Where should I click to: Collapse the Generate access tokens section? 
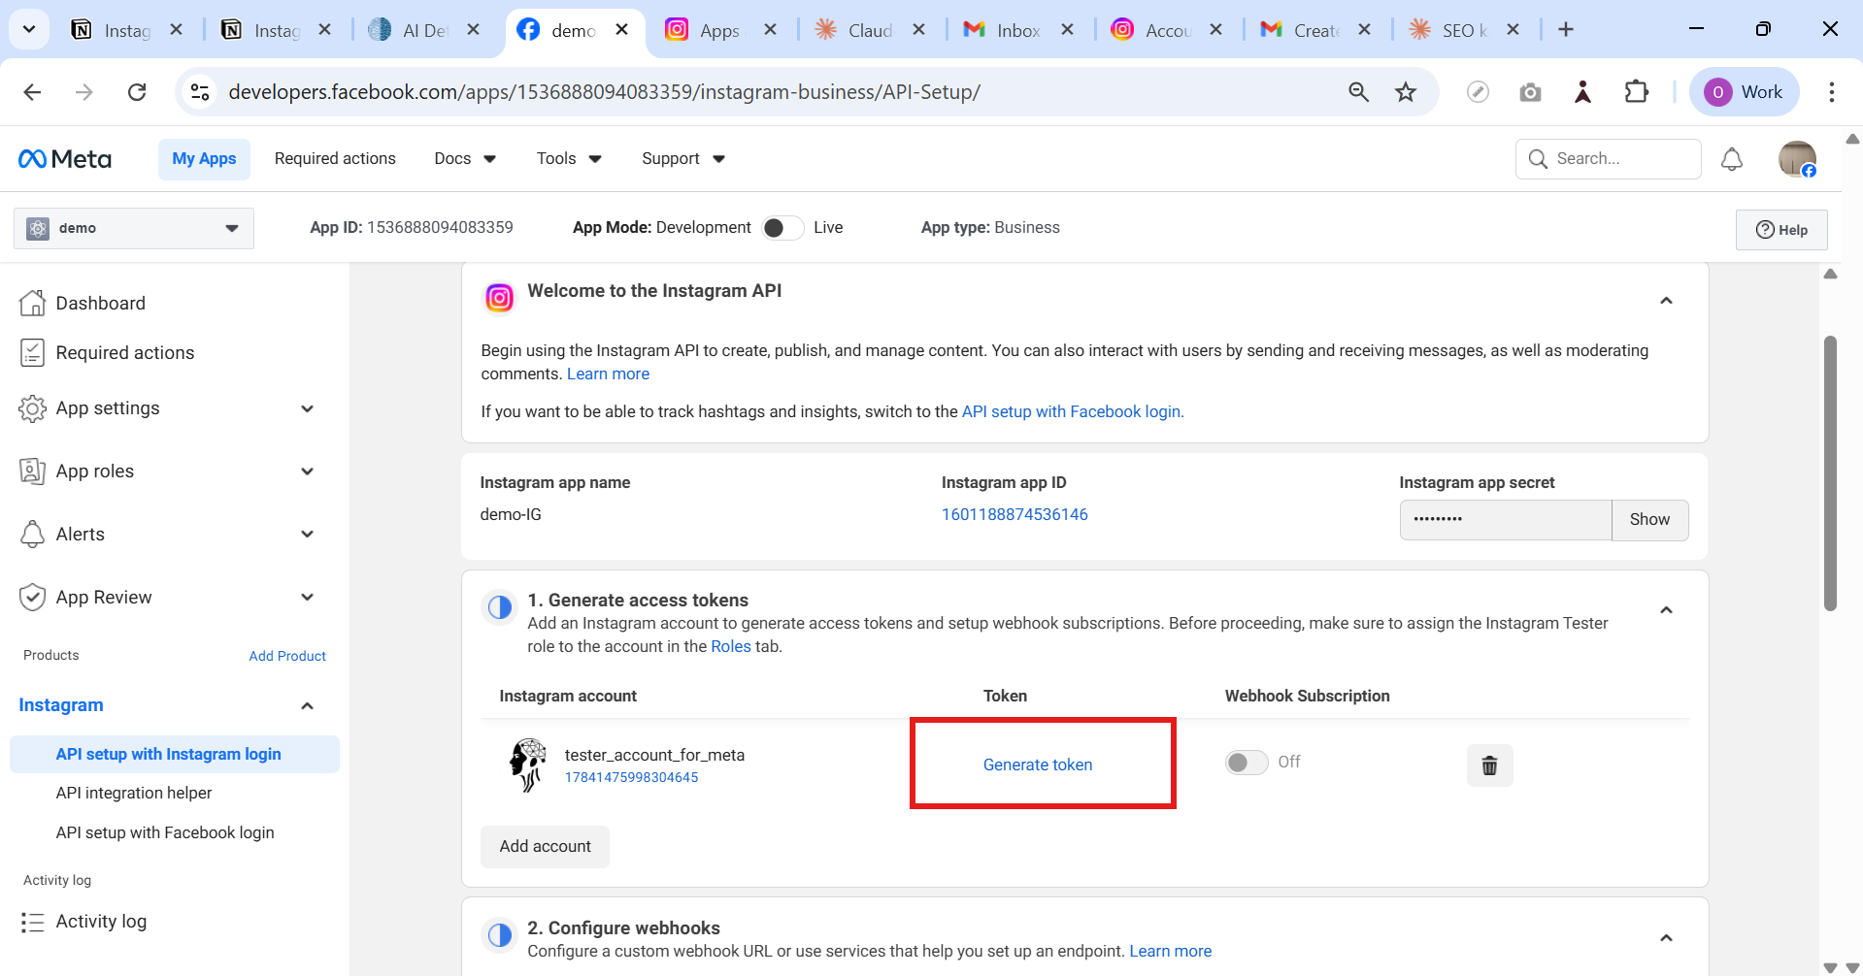[1666, 610]
